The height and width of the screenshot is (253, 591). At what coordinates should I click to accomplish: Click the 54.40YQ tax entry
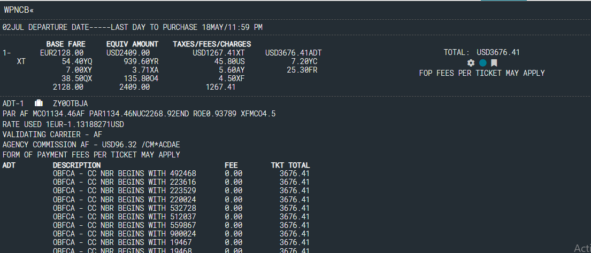click(77, 61)
